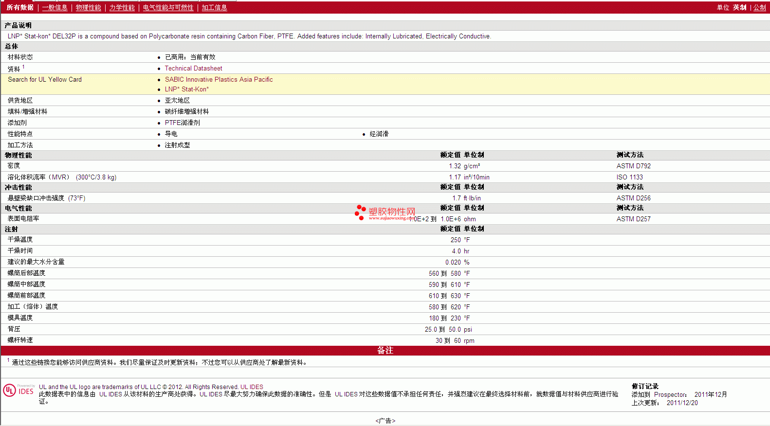Click the 电气性能 section header
This screenshot has width=770, height=426.
(x=18, y=209)
